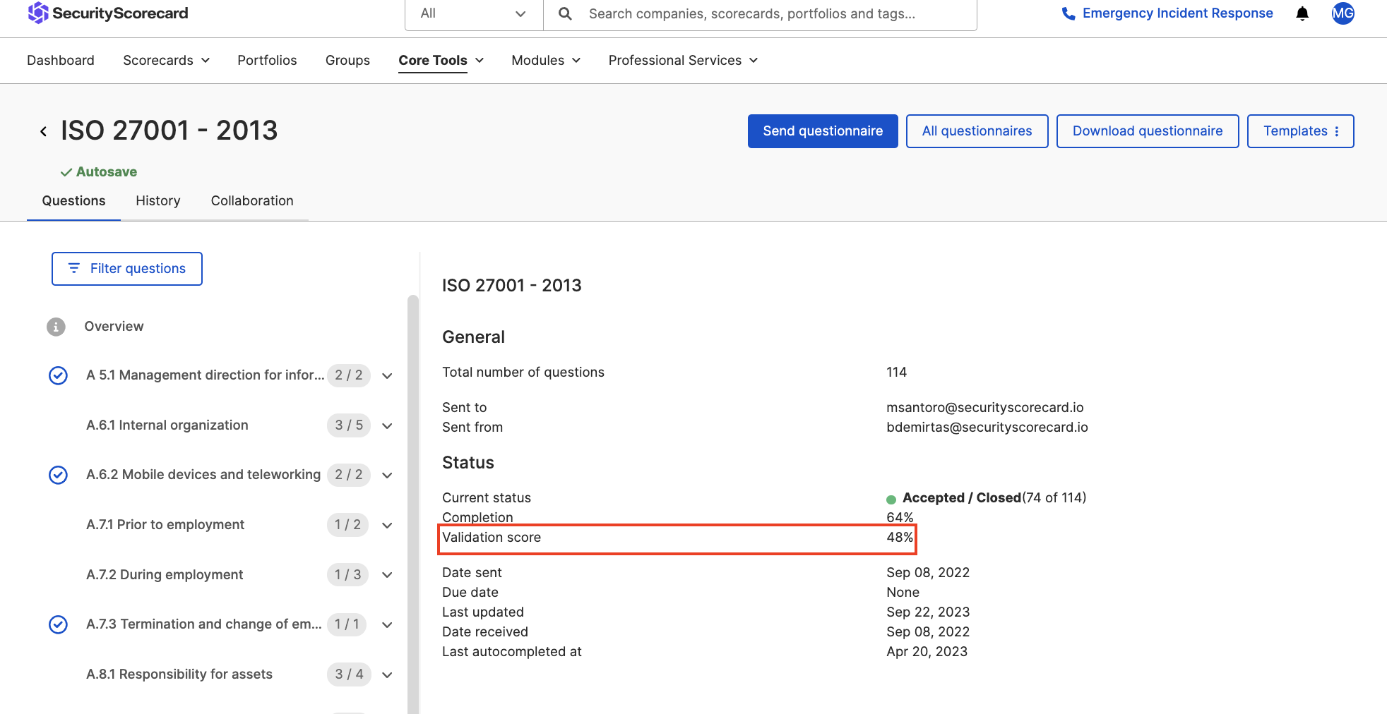The image size is (1387, 714).
Task: Click the Download questionnaire button
Action: [1148, 131]
